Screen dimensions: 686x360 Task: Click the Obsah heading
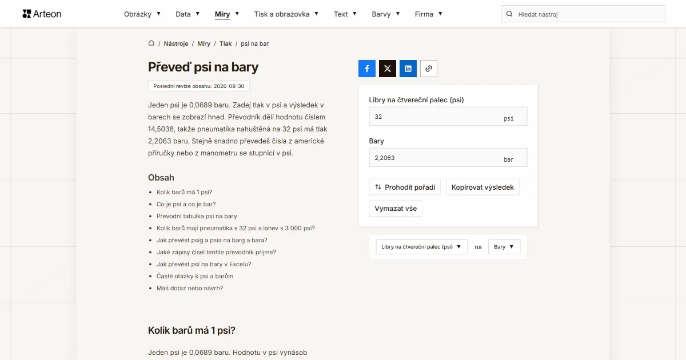click(161, 178)
